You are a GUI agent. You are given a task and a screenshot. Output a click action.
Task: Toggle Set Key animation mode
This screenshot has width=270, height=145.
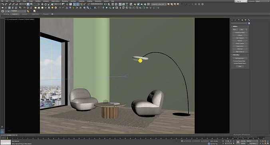click(243, 143)
